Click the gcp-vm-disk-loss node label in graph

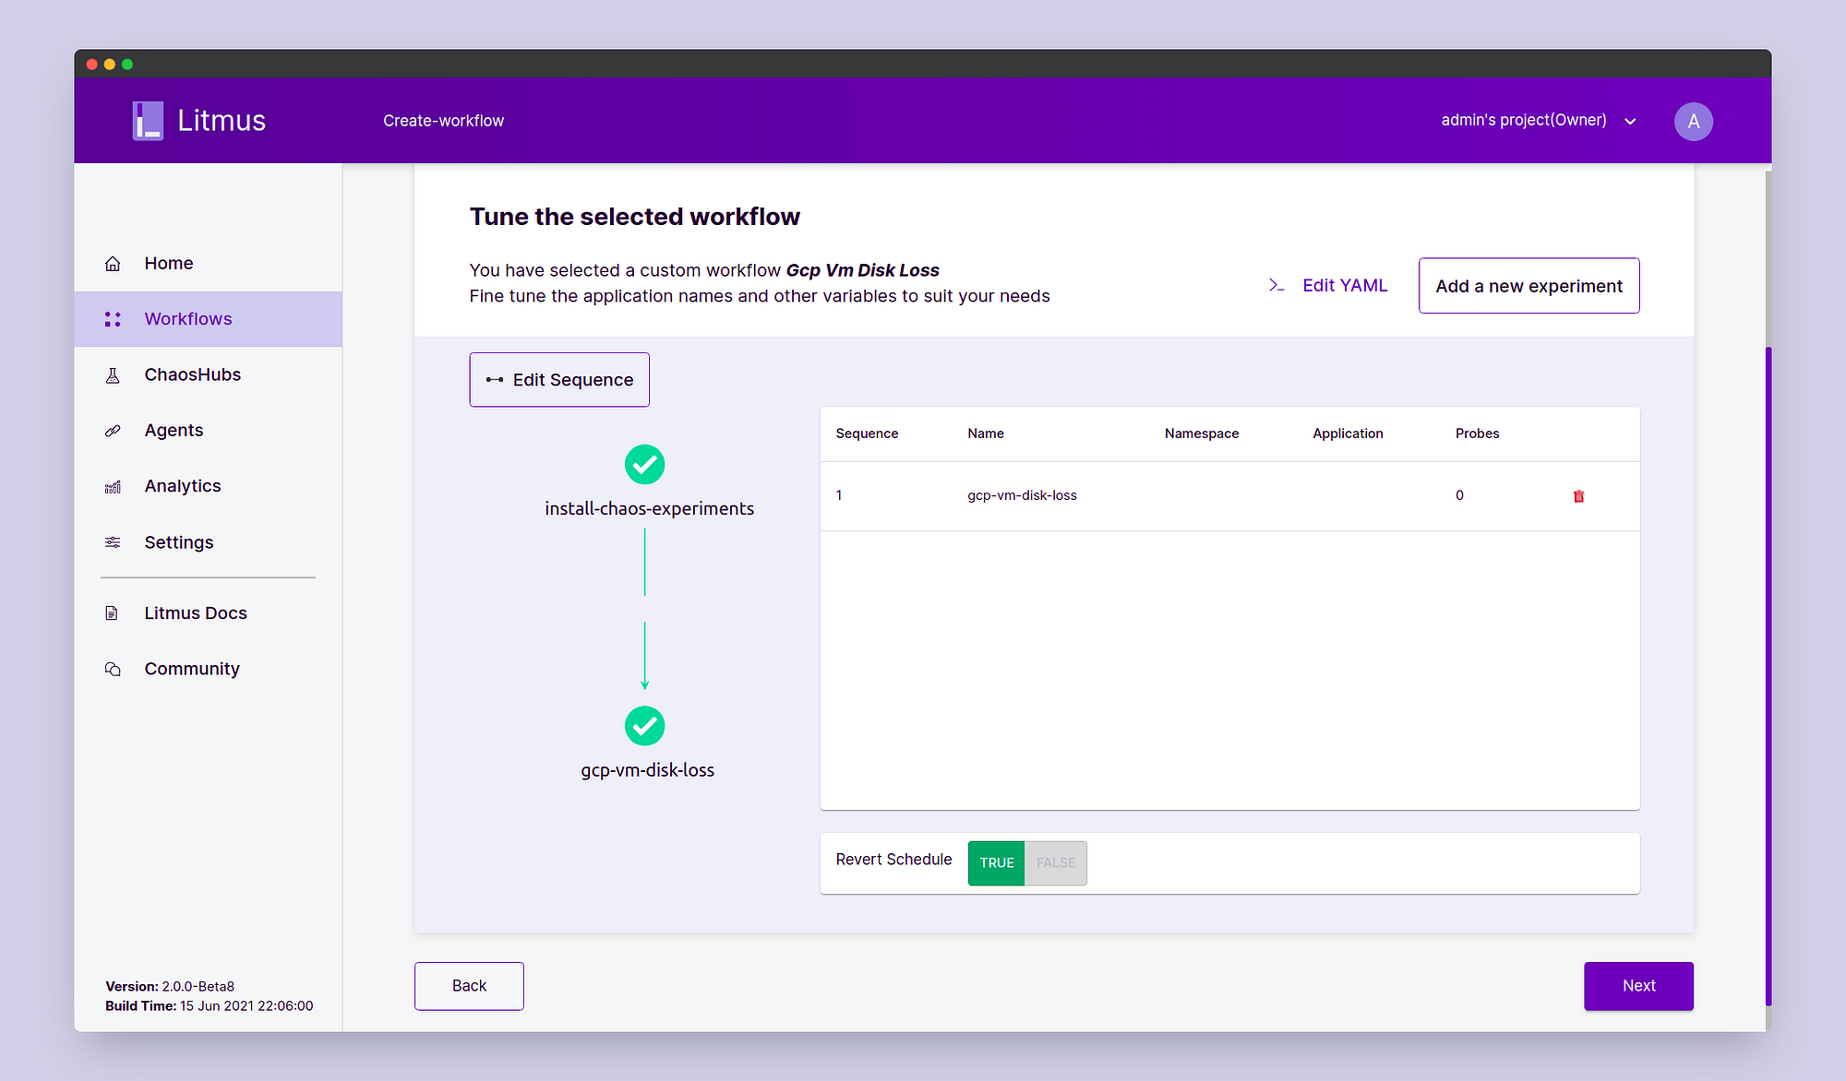[x=648, y=770]
